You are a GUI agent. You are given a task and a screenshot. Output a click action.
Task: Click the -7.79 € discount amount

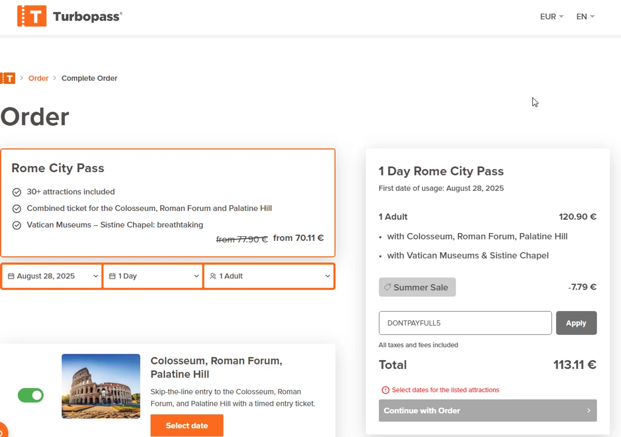(582, 287)
